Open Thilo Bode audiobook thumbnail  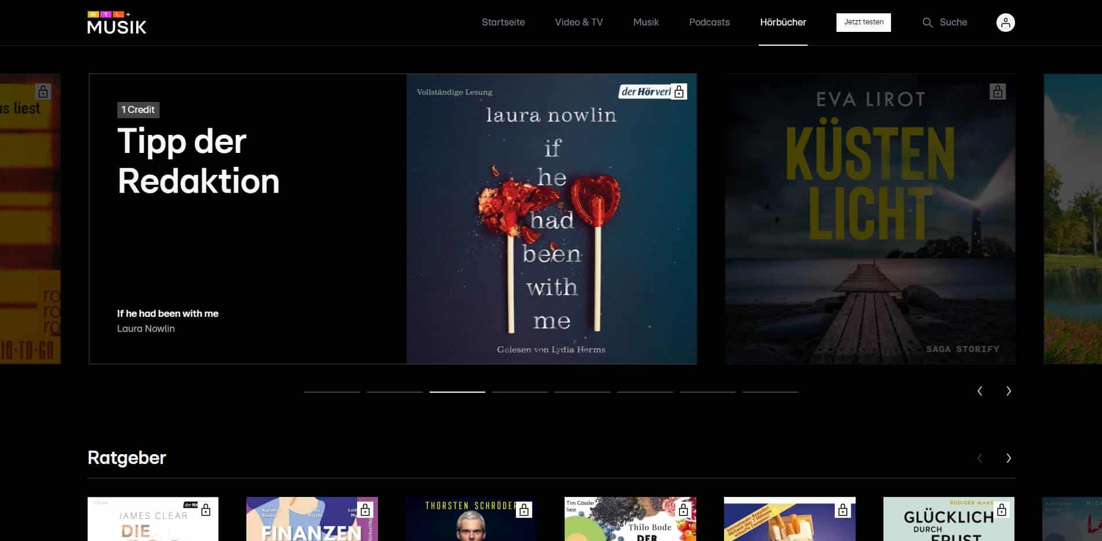630,519
